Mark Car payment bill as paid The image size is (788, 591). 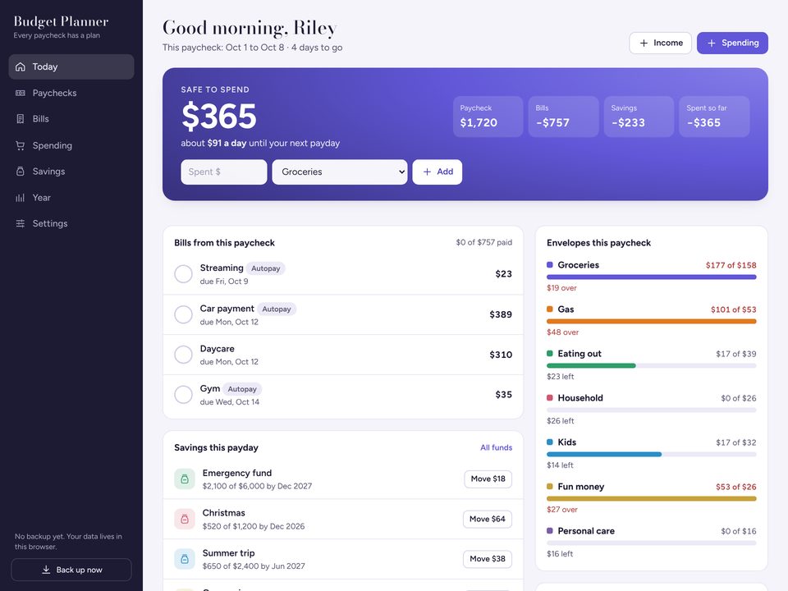click(x=183, y=314)
